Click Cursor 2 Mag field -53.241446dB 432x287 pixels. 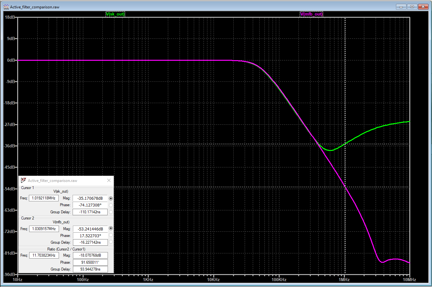[x=90, y=229]
